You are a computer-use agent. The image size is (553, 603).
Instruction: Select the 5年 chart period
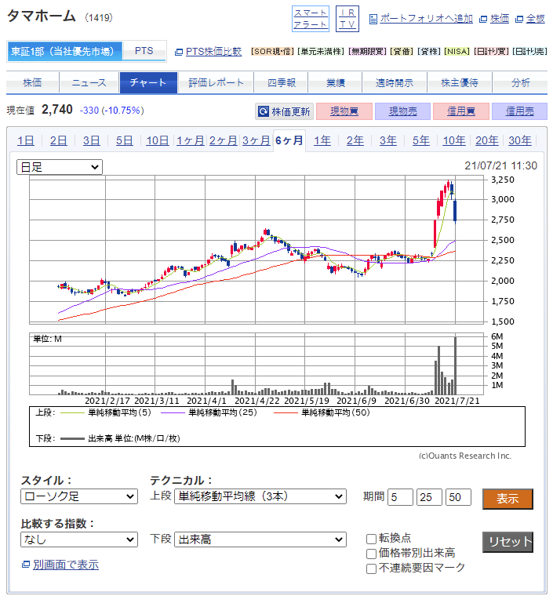click(421, 140)
